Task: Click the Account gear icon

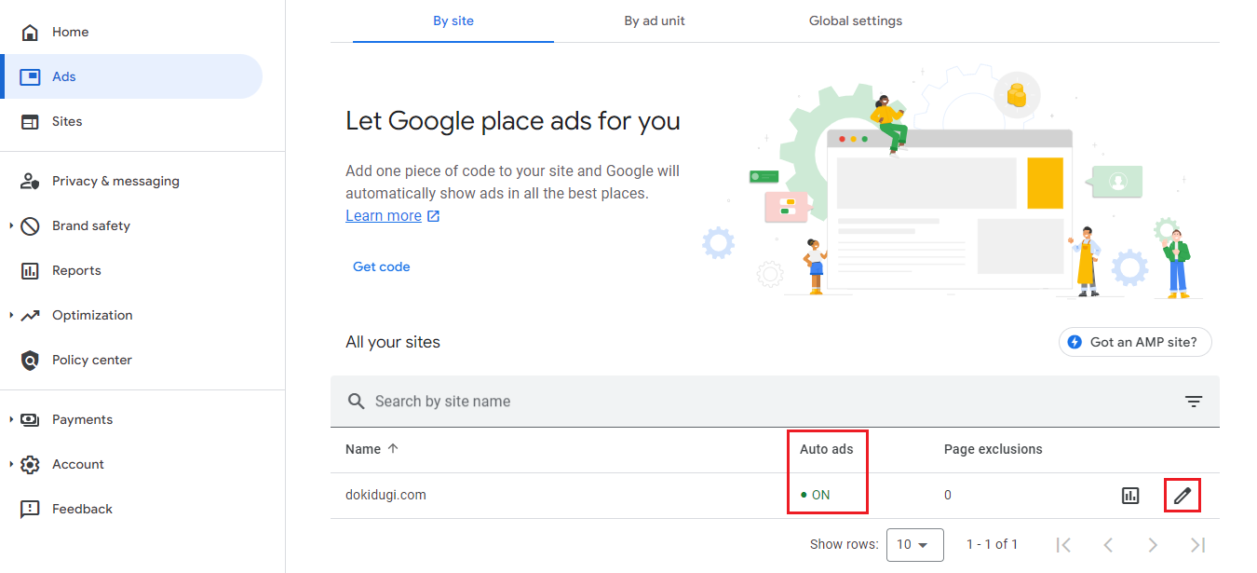Action: (30, 465)
